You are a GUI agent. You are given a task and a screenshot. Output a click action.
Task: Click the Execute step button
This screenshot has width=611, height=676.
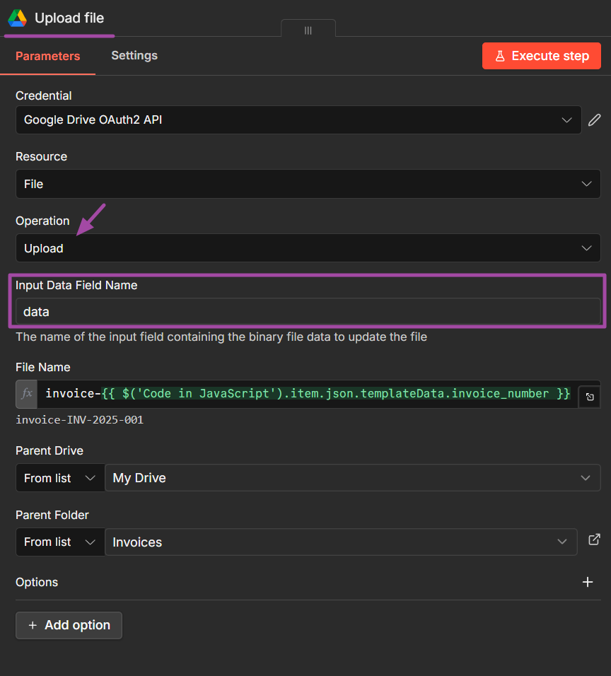[541, 55]
